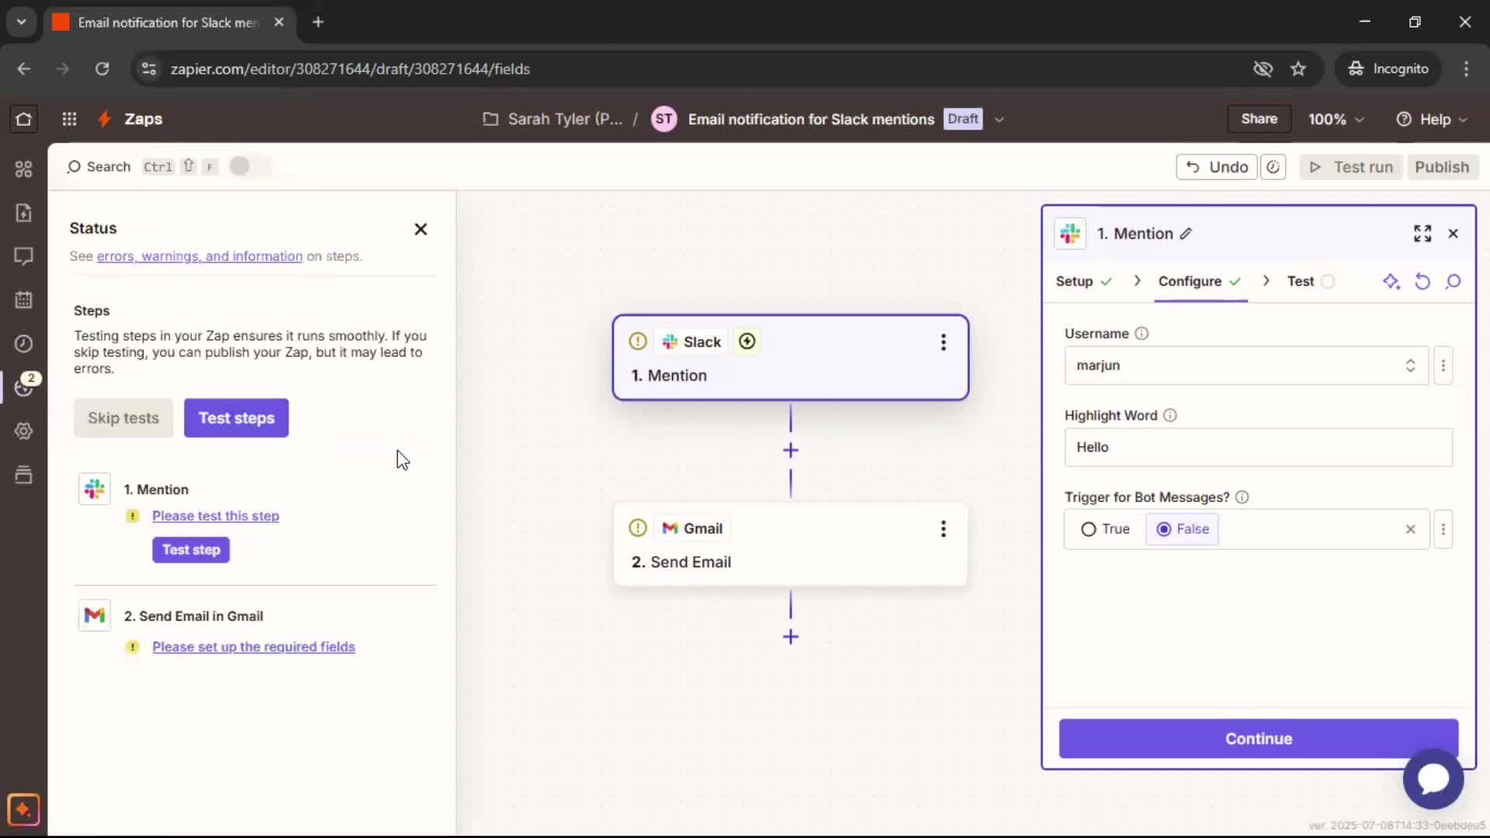Expand the step panel to full screen
The width and height of the screenshot is (1490, 838).
(1422, 234)
